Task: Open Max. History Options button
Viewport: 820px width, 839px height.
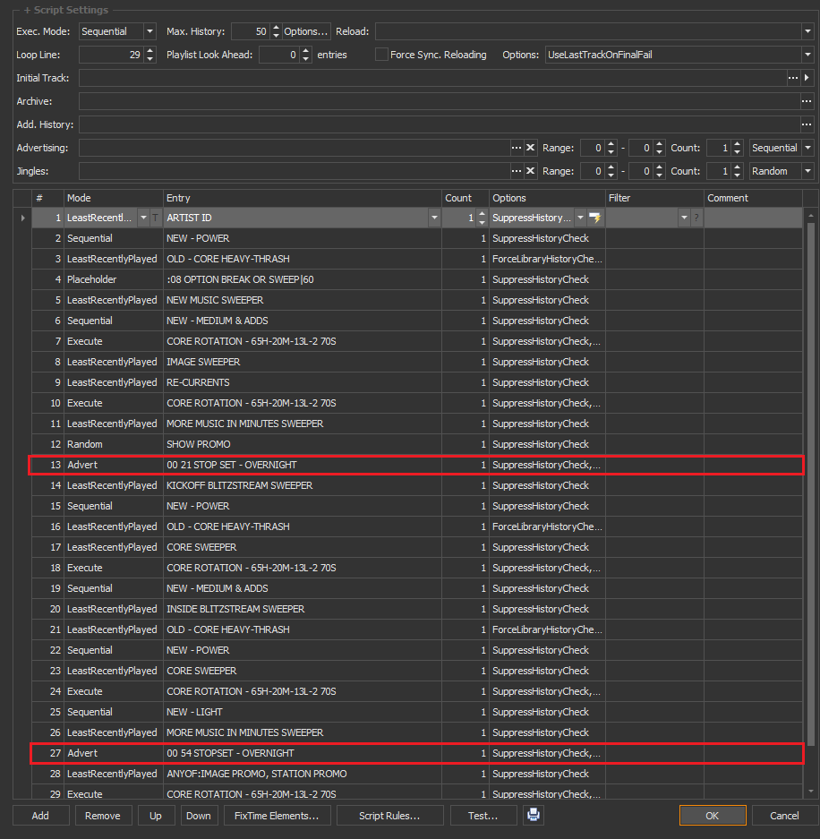Action: [306, 31]
